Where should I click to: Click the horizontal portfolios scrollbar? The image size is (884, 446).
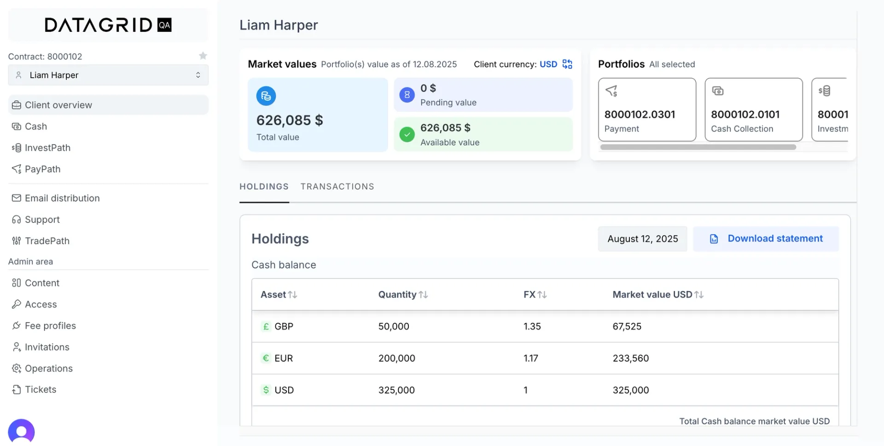[x=698, y=147]
